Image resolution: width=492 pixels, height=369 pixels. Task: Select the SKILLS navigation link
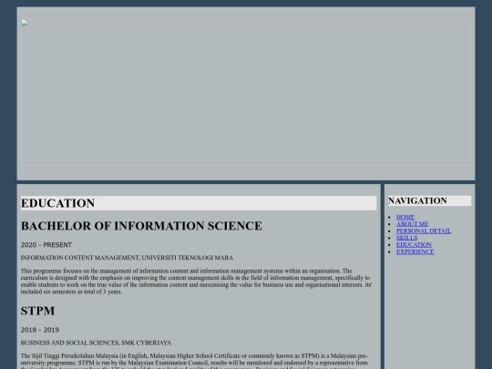click(x=406, y=238)
